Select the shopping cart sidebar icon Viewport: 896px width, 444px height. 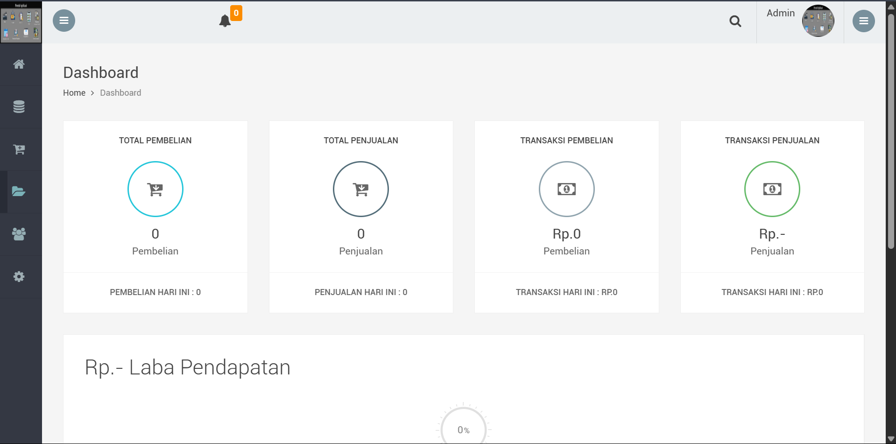point(19,149)
